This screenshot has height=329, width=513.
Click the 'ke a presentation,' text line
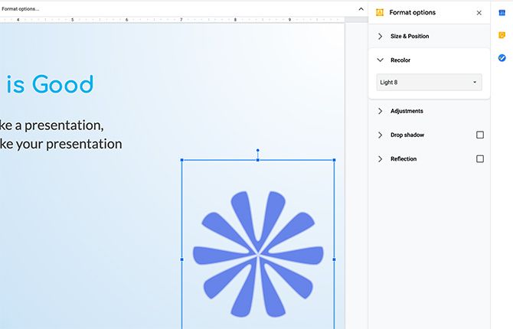point(52,125)
